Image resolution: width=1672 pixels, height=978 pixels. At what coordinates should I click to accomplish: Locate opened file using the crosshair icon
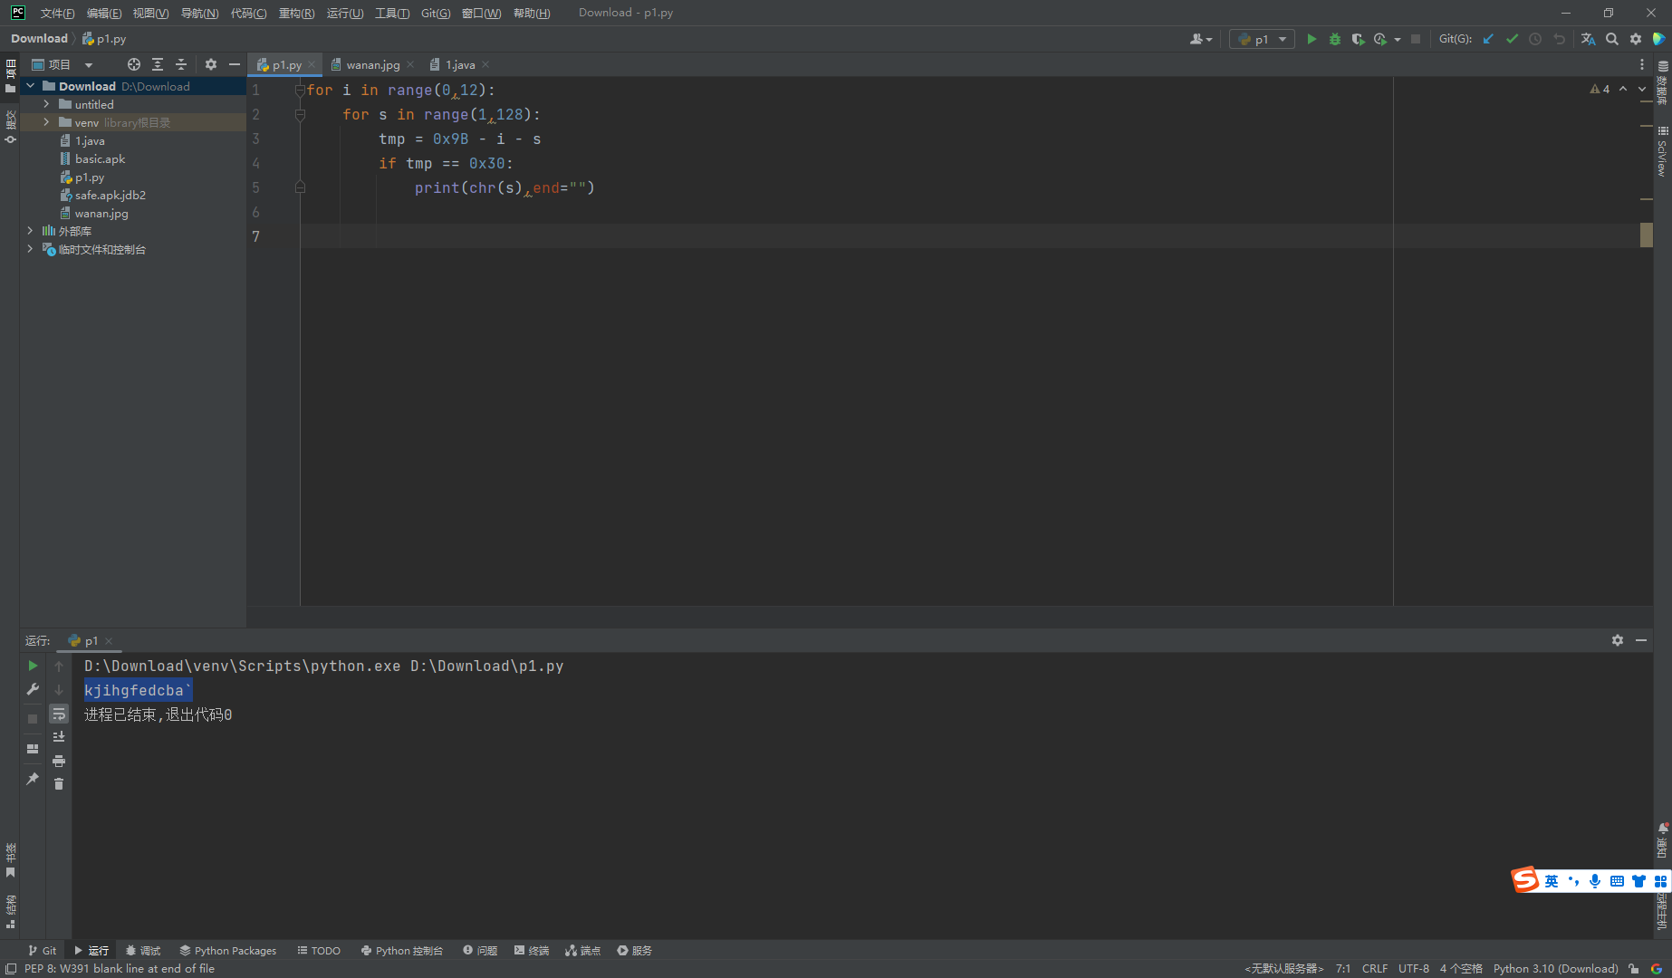coord(133,64)
